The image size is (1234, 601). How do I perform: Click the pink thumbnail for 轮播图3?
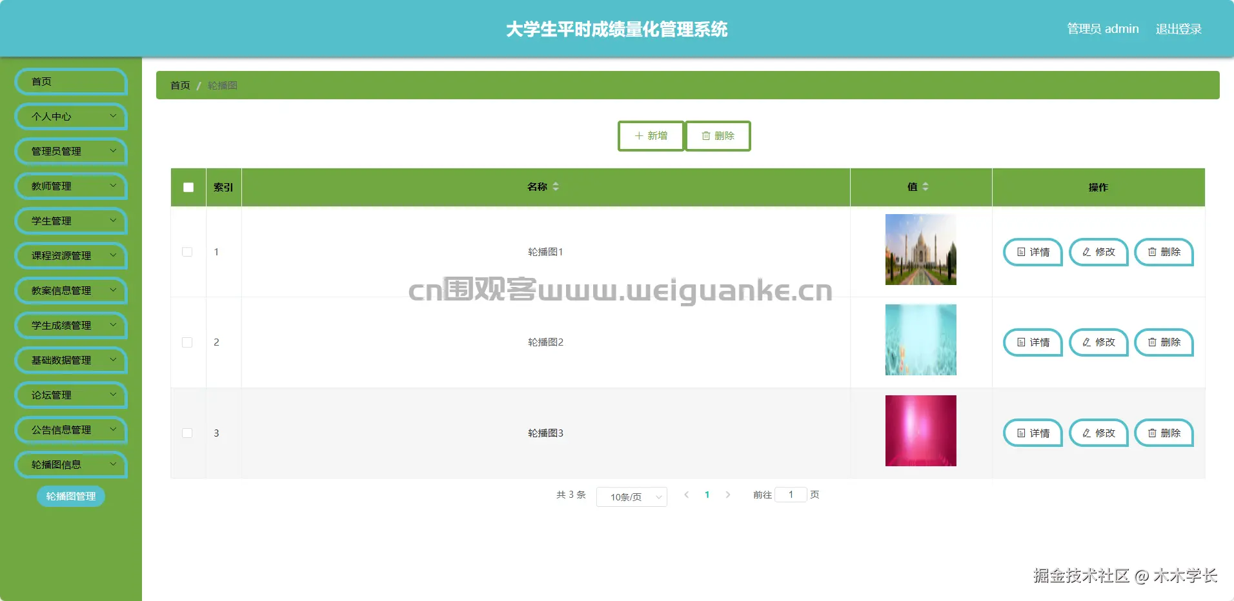click(x=921, y=431)
